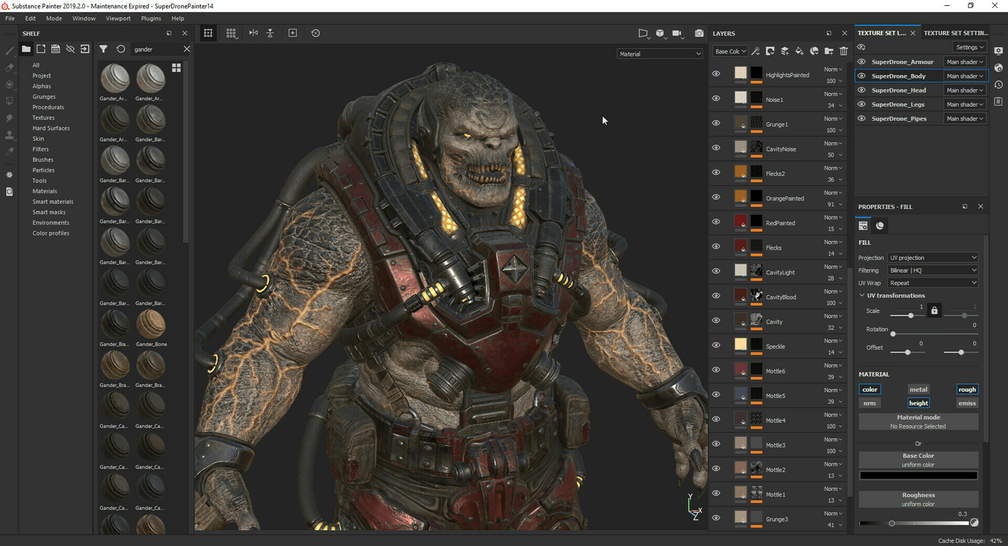Activate the Symmetry mirror tool
1008x546 pixels.
click(x=253, y=33)
